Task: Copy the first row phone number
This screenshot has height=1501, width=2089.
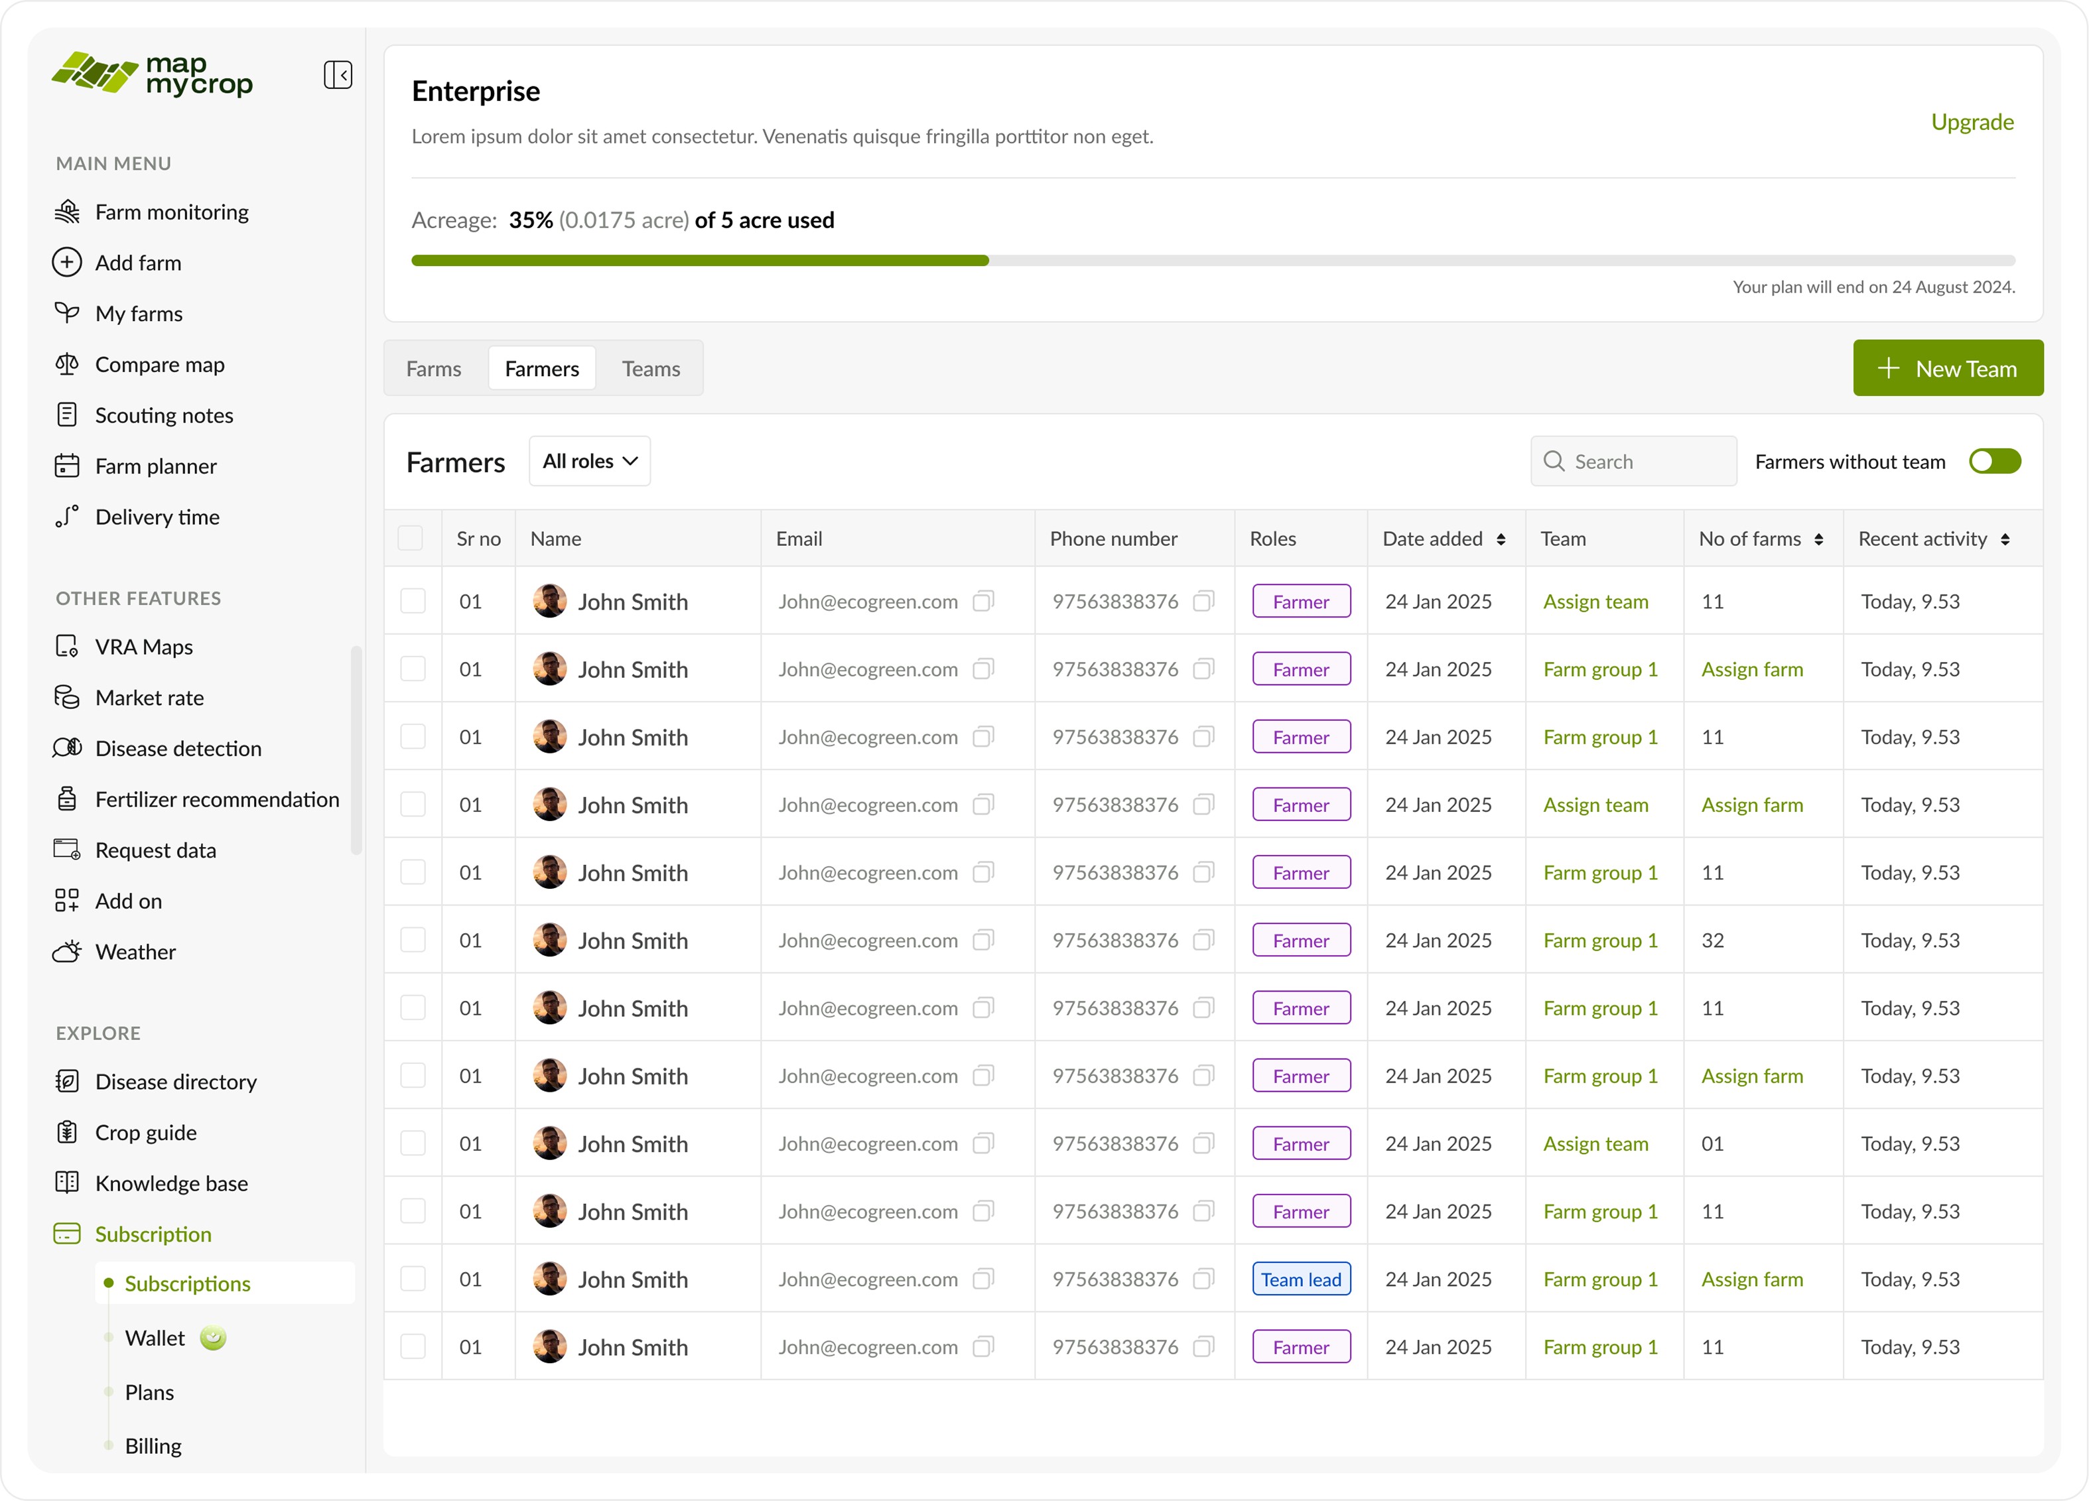Action: click(x=1203, y=602)
